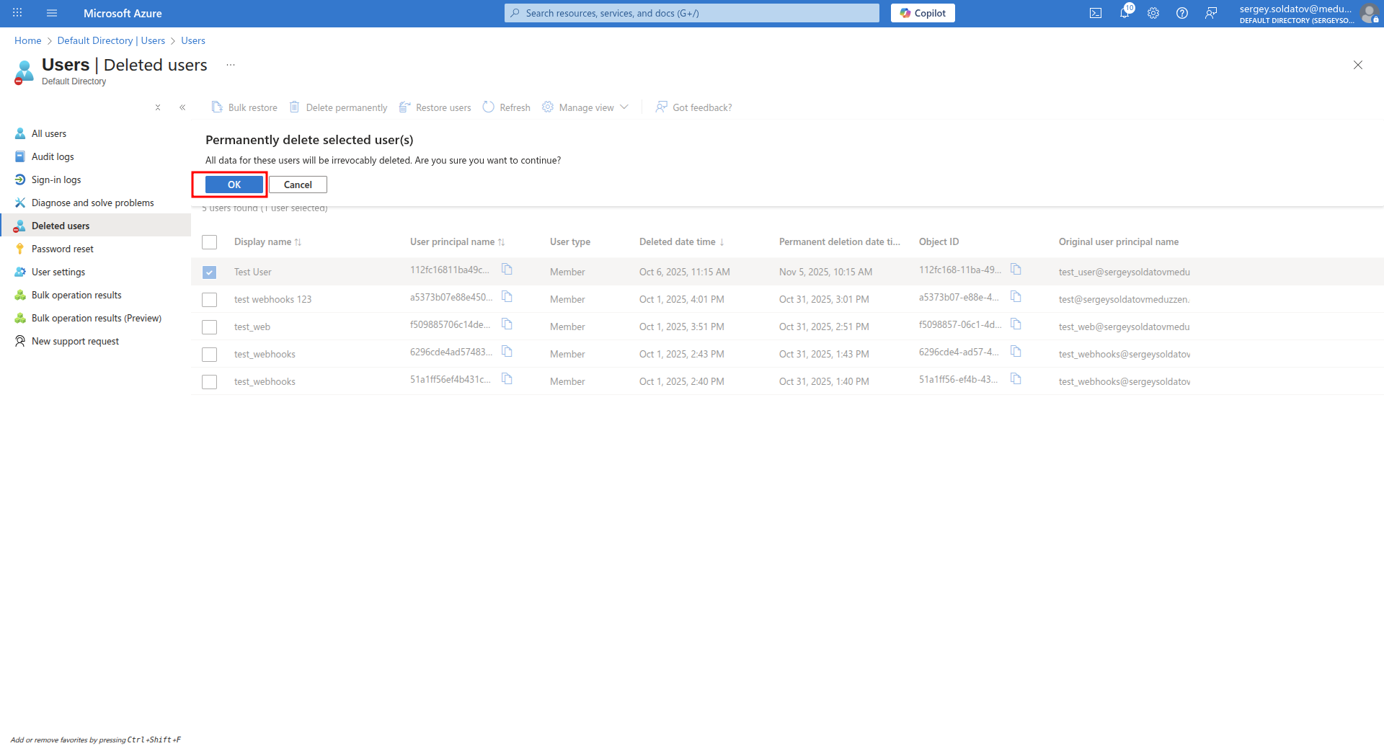Expand the Manage view dropdown
This screenshot has width=1384, height=746.
pos(585,107)
